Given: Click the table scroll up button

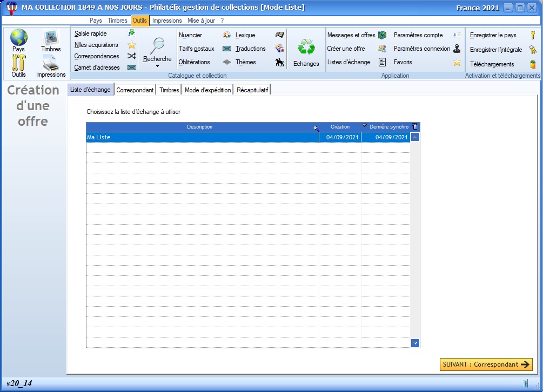Looking at the screenshot, I should pyautogui.click(x=415, y=137).
